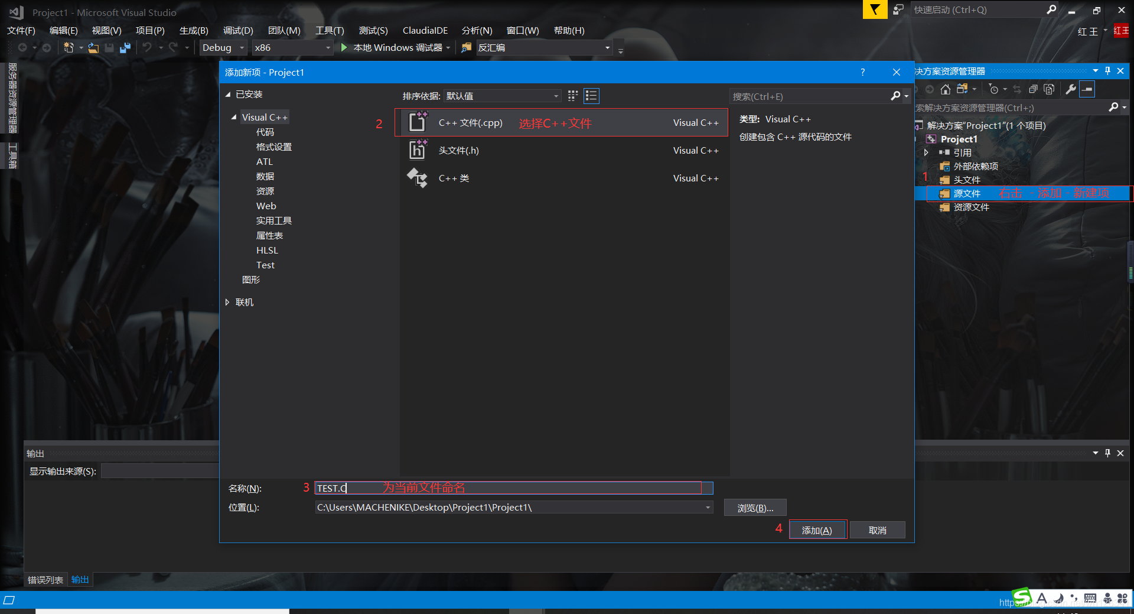Screen dimensions: 1134x614
Task: Click the send feedback icon
Action: pos(898,9)
